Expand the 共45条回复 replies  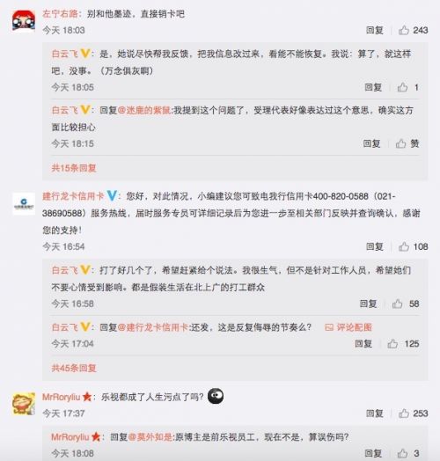click(x=74, y=368)
